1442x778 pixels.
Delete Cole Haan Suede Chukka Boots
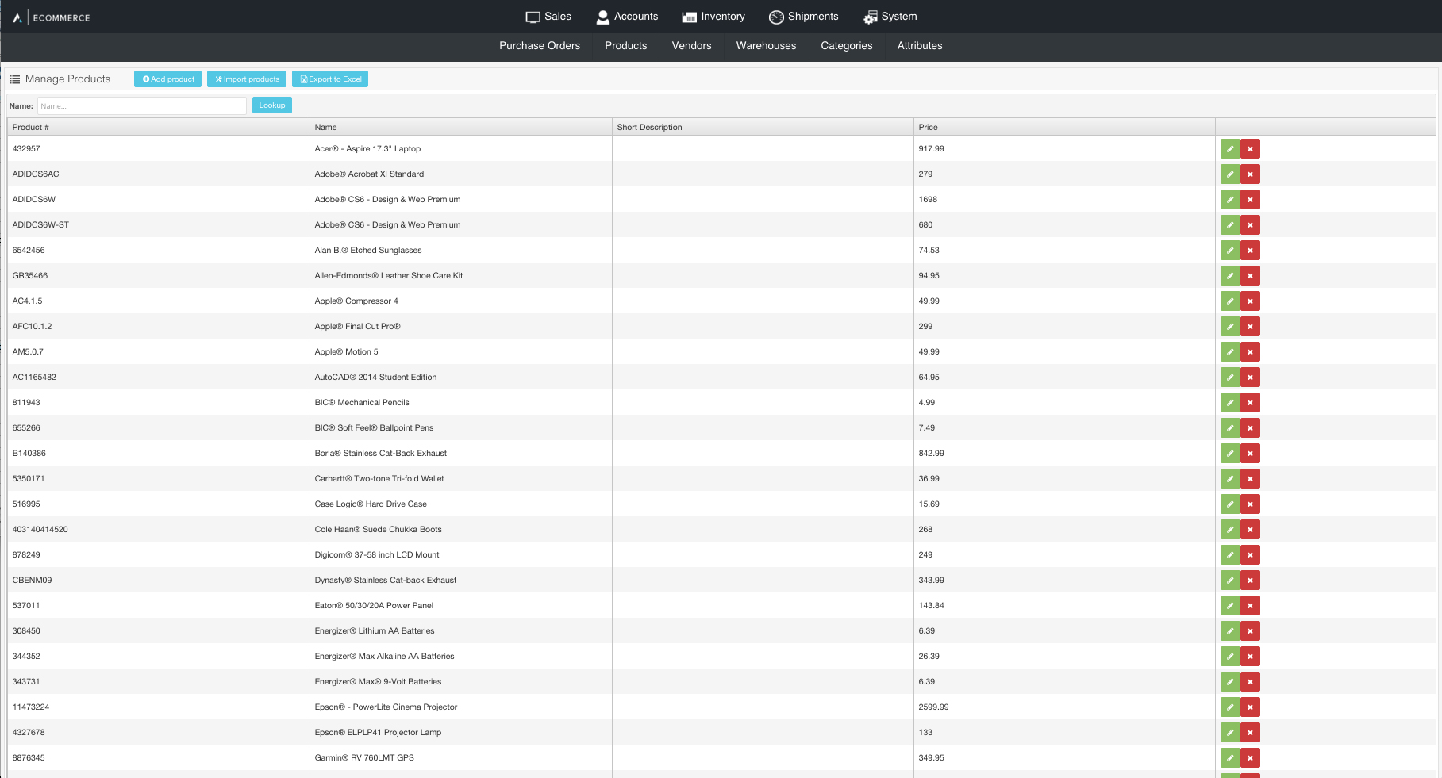[x=1250, y=530]
